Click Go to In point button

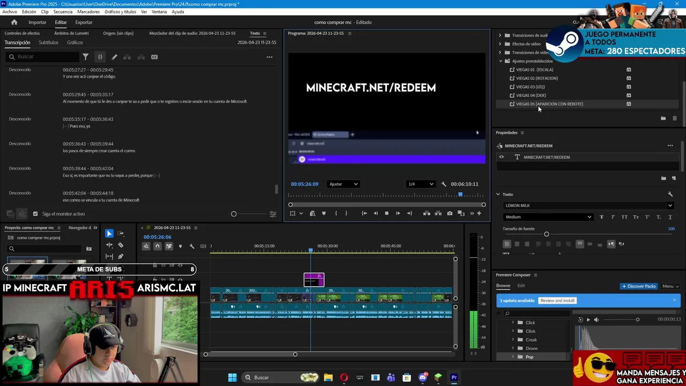point(364,213)
